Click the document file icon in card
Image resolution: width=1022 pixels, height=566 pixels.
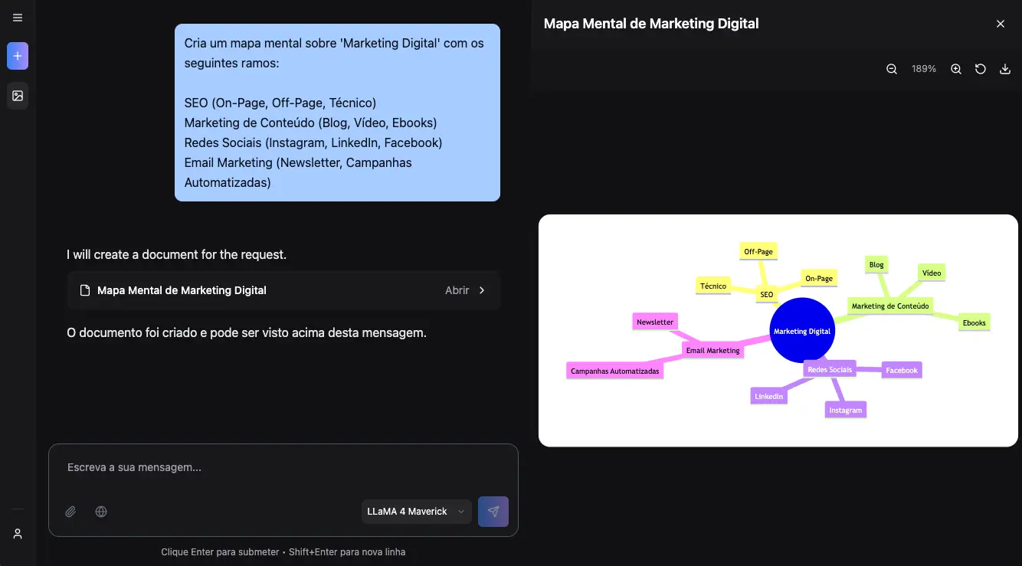click(86, 290)
